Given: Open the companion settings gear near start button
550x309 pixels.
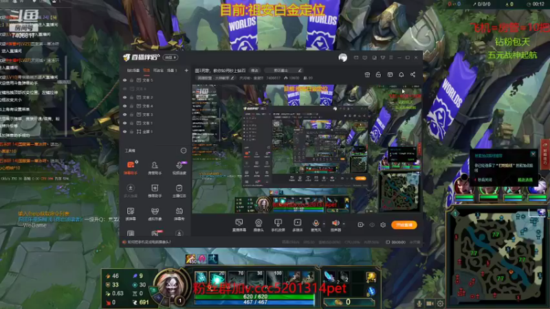Looking at the screenshot, I should [383, 225].
